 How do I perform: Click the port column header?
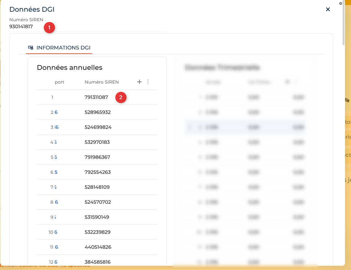click(x=59, y=82)
